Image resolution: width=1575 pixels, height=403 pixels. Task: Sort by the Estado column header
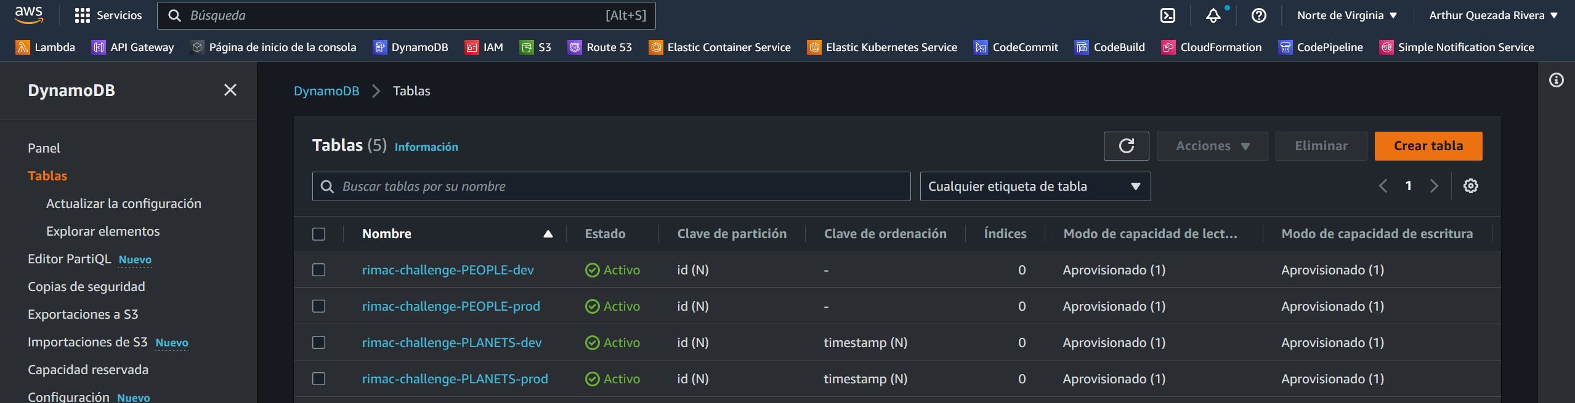(x=605, y=234)
